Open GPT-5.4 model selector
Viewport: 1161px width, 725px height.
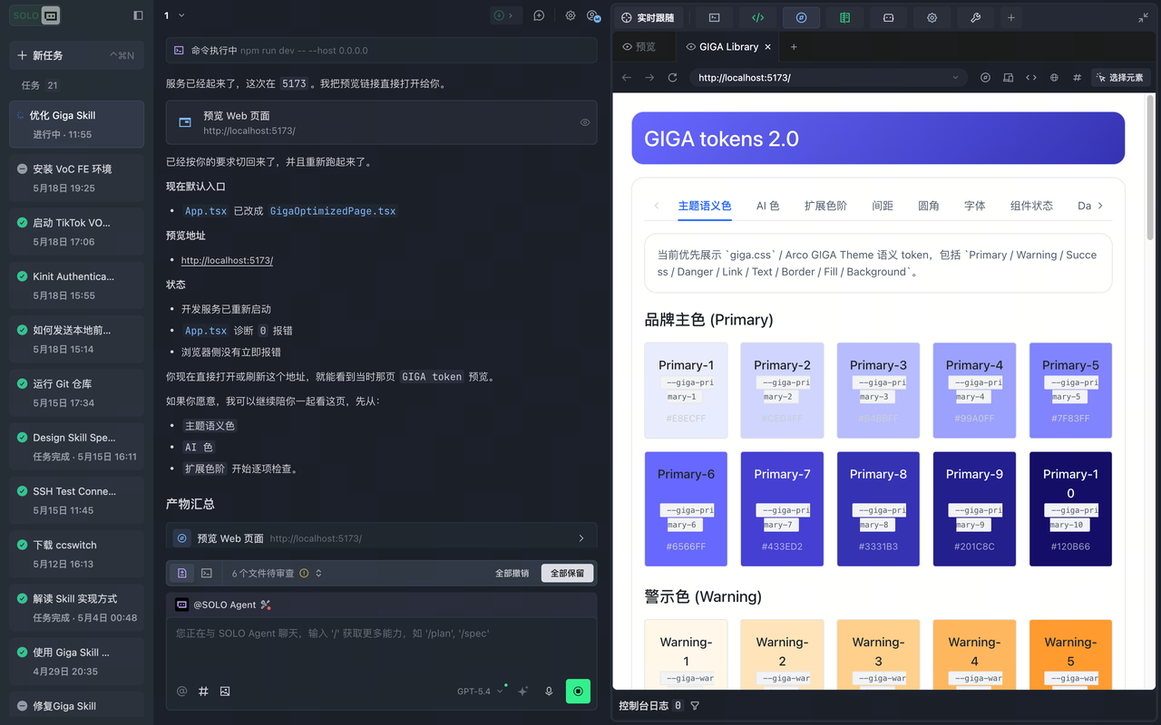[480, 691]
